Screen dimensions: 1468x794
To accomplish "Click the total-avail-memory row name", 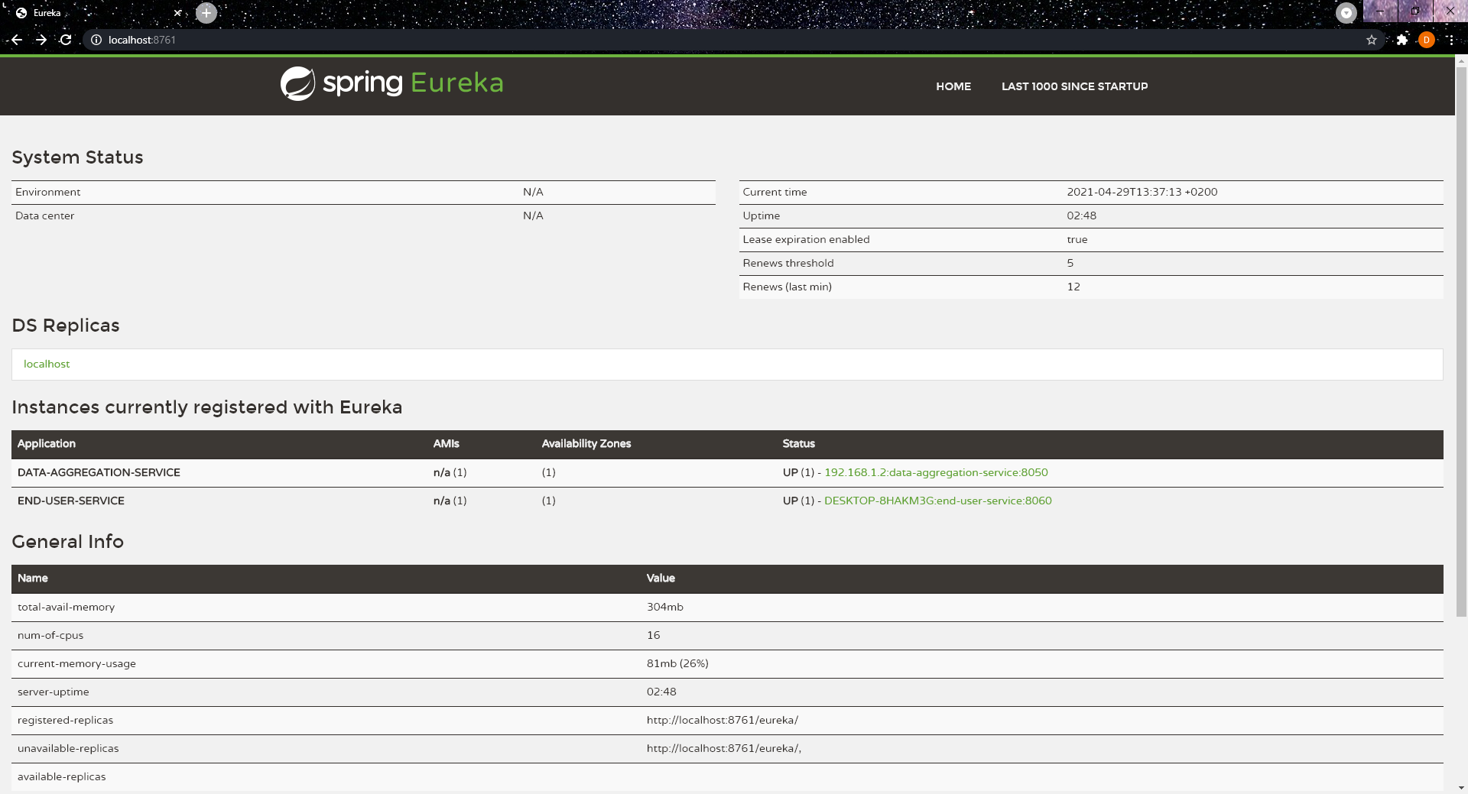I will point(66,607).
